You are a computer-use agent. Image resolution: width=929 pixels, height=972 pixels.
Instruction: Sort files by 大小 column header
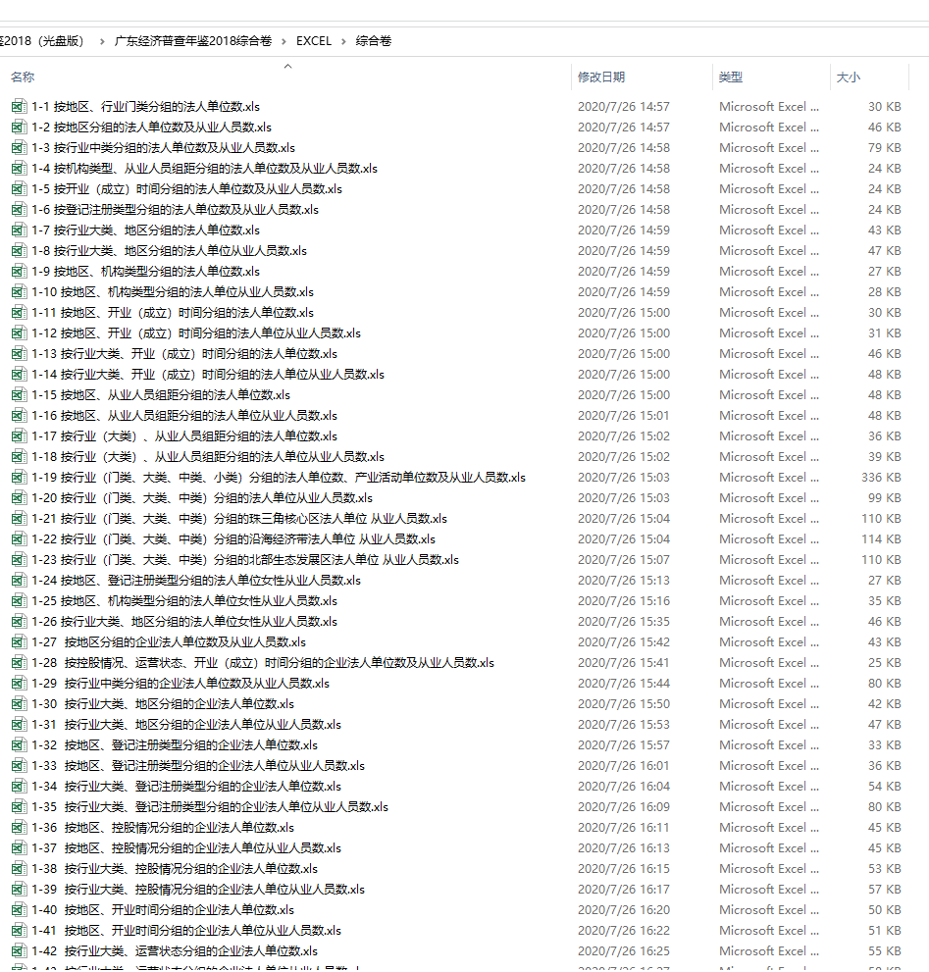point(848,77)
